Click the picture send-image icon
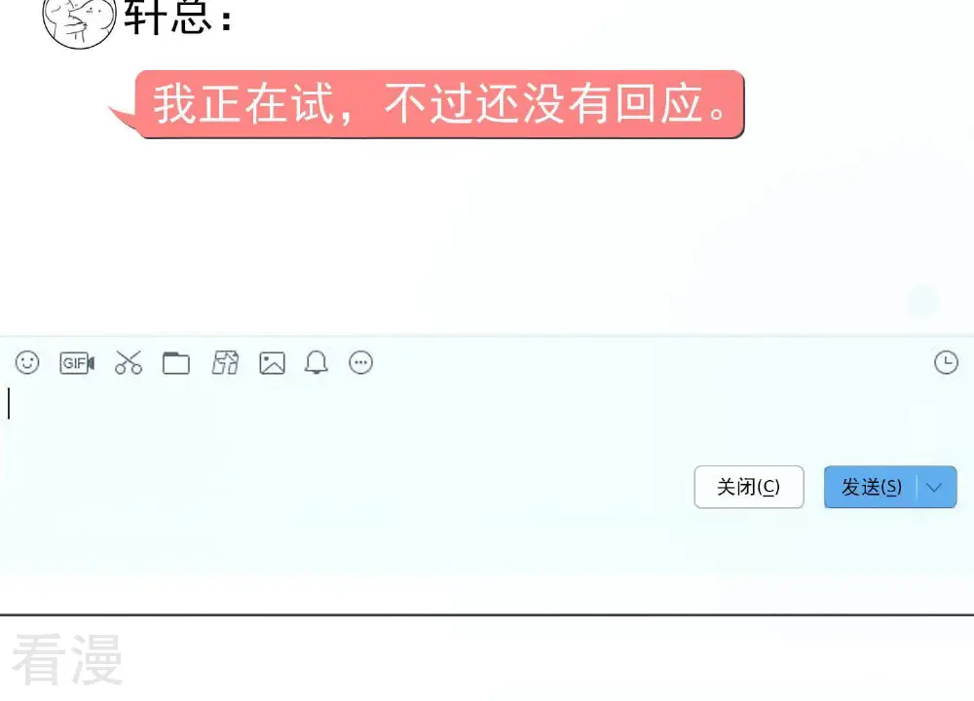 272,363
